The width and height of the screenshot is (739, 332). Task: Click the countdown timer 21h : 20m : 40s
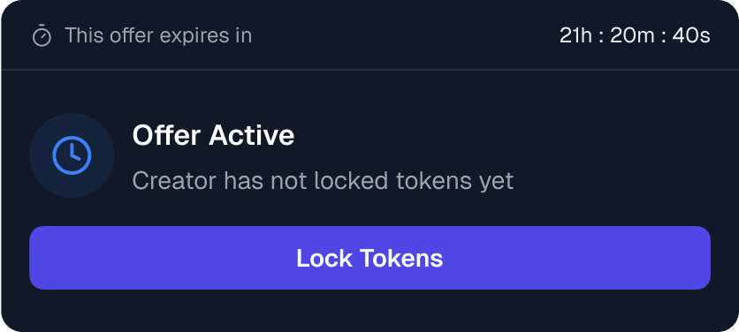pos(635,35)
